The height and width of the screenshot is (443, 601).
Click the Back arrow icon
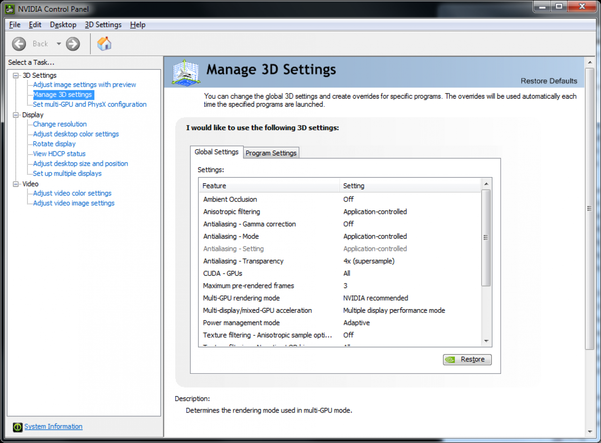pos(19,44)
